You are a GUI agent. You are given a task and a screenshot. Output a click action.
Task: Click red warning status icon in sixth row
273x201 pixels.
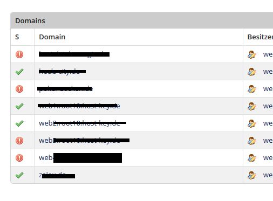tap(19, 141)
